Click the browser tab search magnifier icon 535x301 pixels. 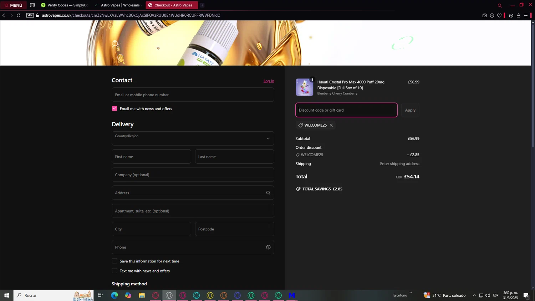coord(500,5)
